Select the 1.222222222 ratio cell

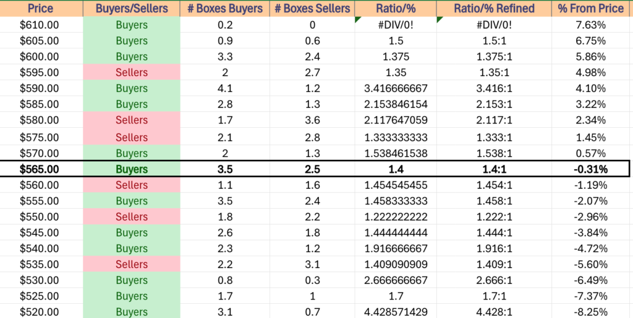[x=396, y=217]
